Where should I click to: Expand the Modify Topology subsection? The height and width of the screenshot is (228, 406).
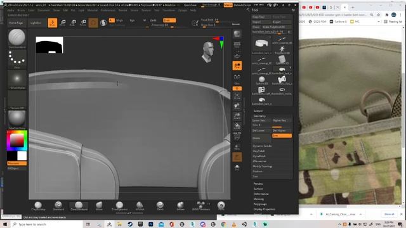pos(262,167)
